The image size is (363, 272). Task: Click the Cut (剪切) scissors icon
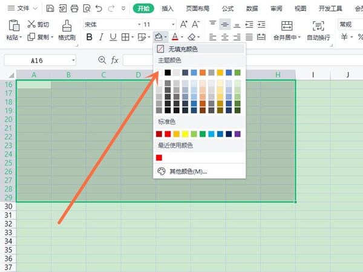tap(31, 24)
